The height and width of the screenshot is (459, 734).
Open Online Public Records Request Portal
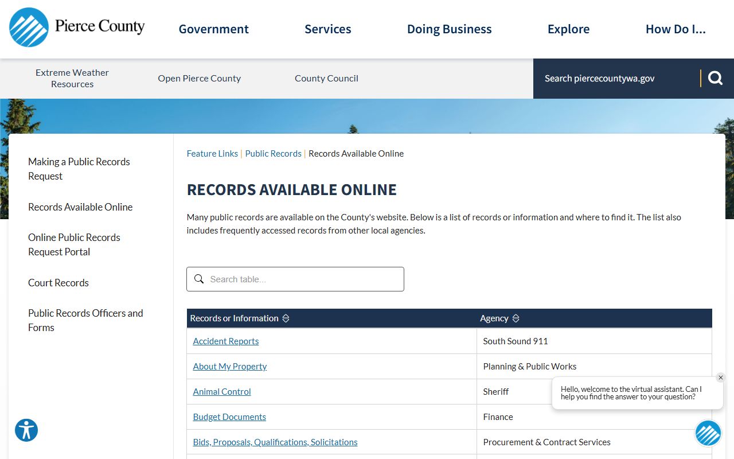point(75,244)
